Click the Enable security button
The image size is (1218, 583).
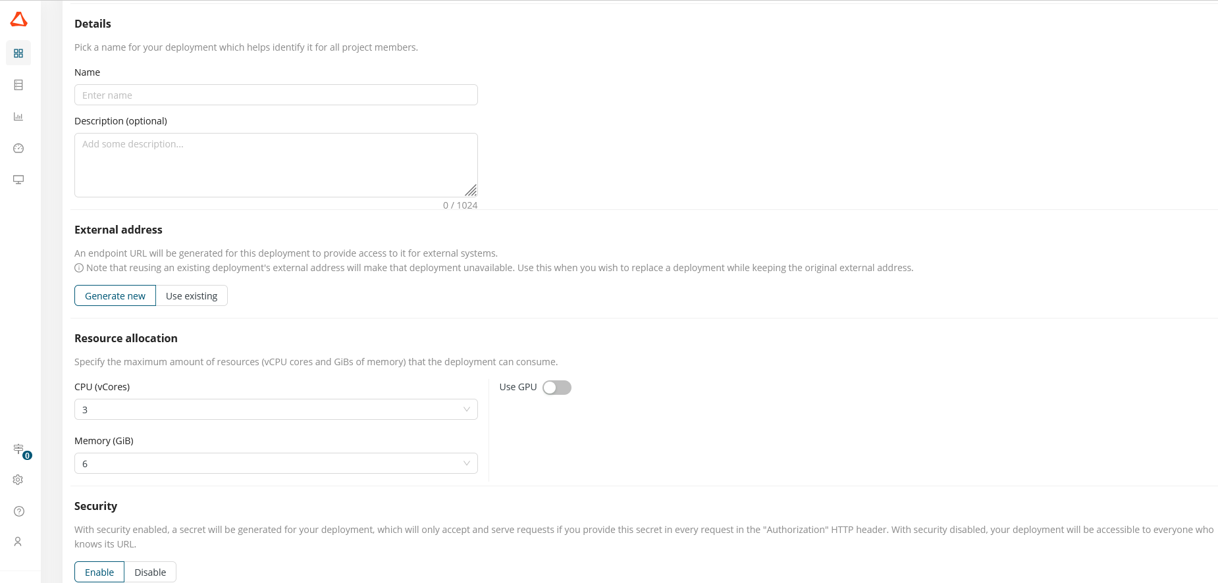99,572
